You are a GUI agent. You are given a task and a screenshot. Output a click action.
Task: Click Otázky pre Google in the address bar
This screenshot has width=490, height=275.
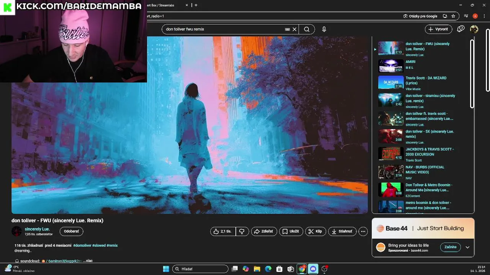click(x=420, y=16)
